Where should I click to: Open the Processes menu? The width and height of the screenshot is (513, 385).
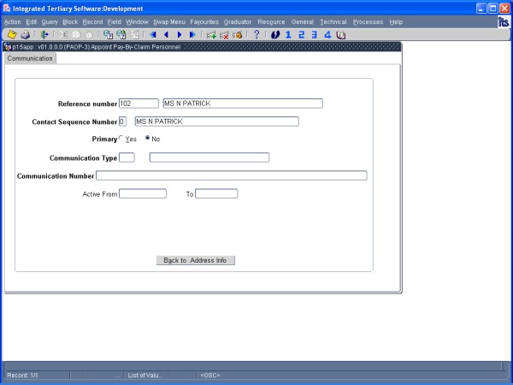click(368, 21)
